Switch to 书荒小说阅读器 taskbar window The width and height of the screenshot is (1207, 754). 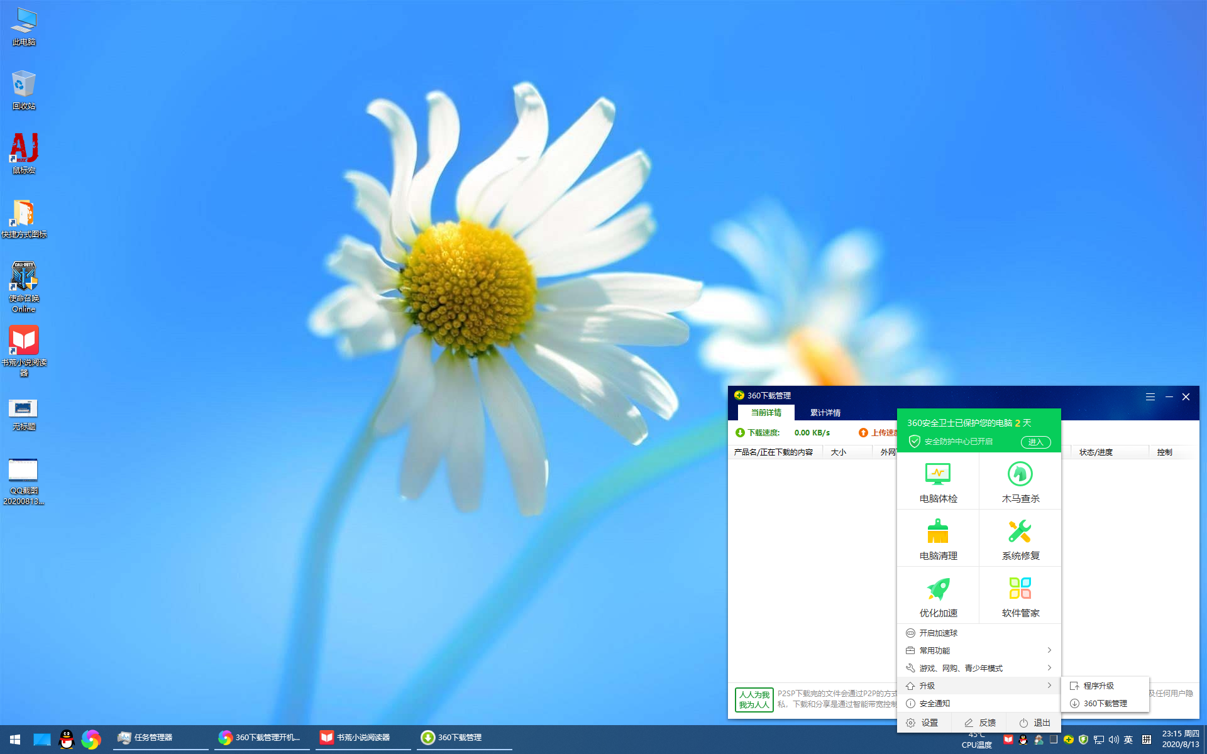[363, 738]
